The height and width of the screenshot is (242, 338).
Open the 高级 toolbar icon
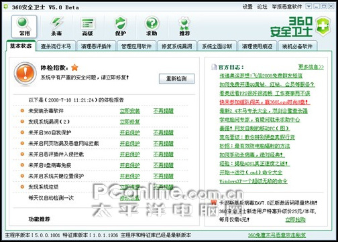point(87,27)
